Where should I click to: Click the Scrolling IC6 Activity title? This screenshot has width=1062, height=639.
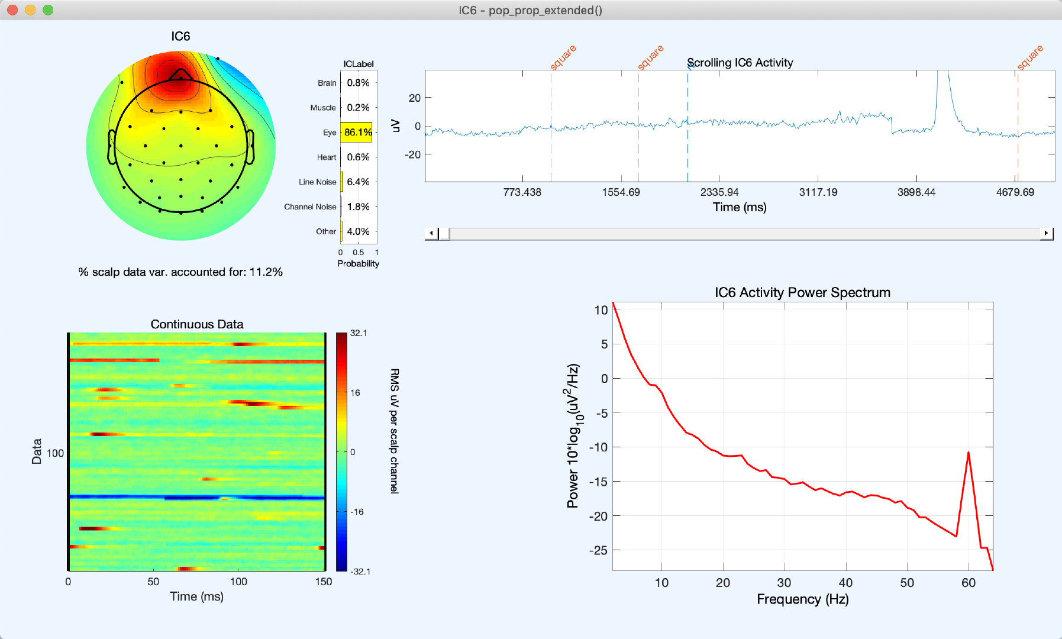(x=740, y=63)
